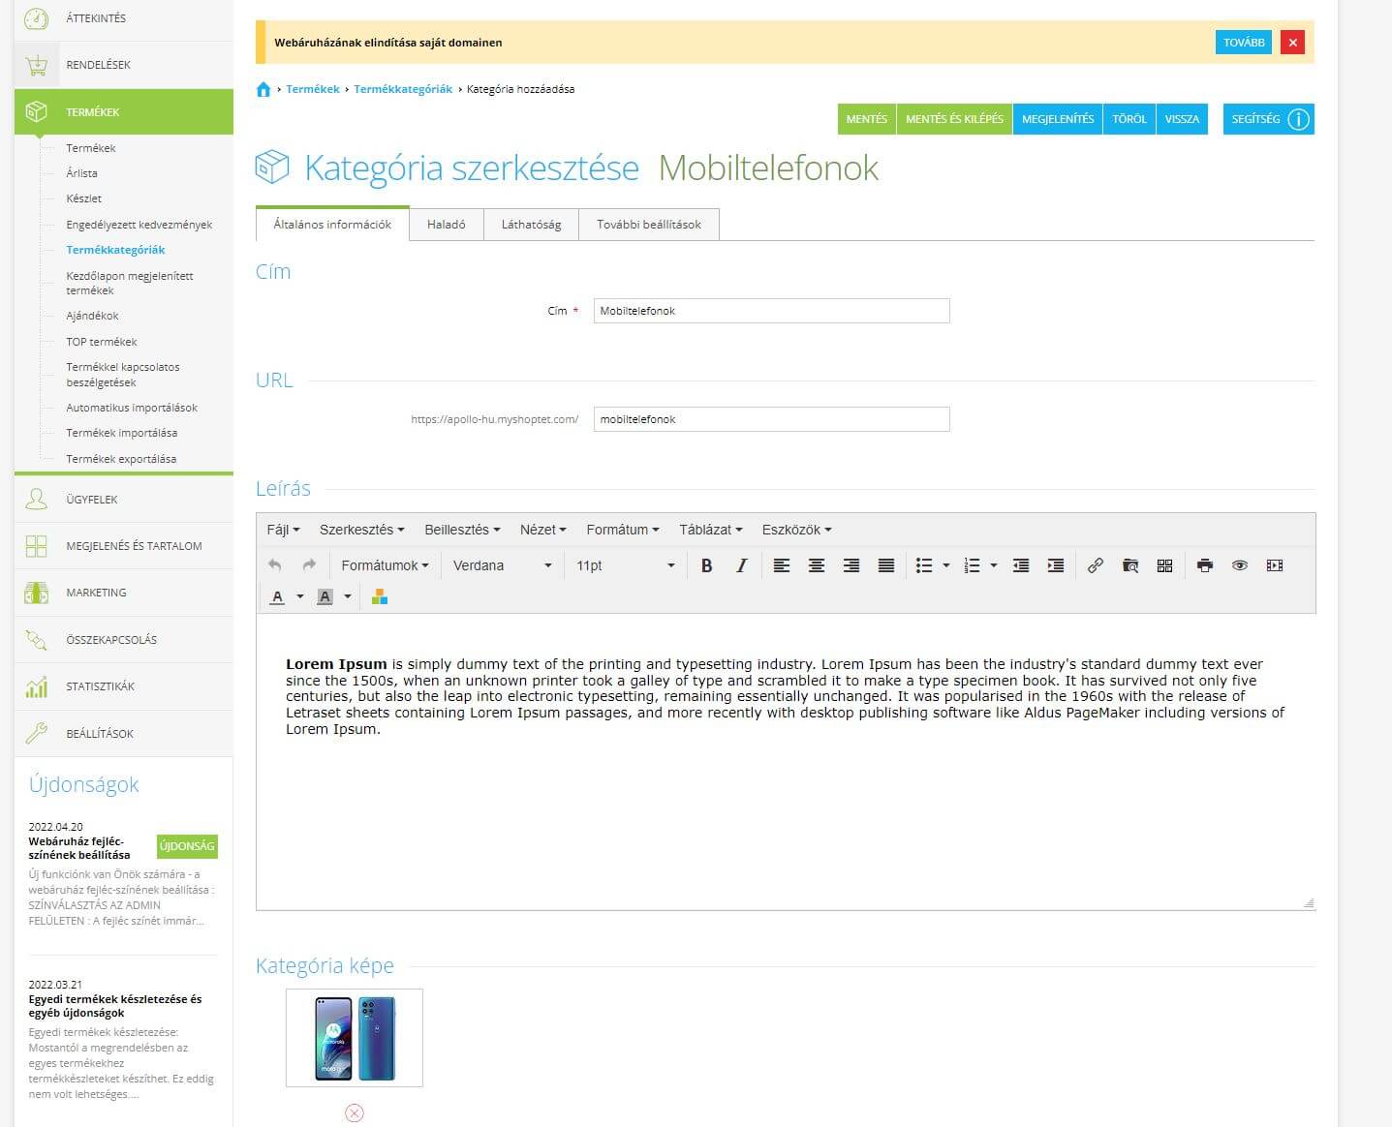The height and width of the screenshot is (1127, 1392).
Task: Open the Verdana font family dropdown
Action: (x=503, y=565)
